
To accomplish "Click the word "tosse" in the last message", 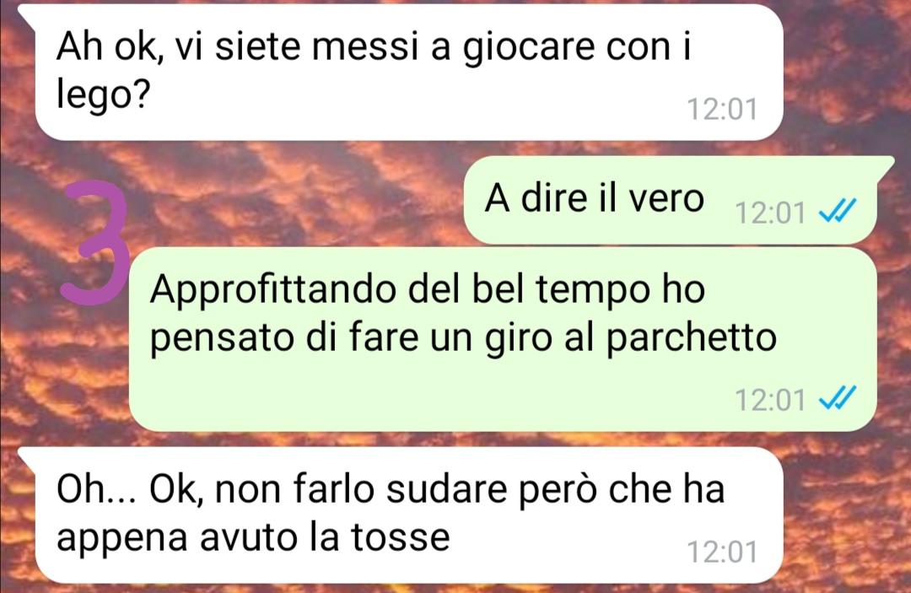I will pyautogui.click(x=401, y=536).
